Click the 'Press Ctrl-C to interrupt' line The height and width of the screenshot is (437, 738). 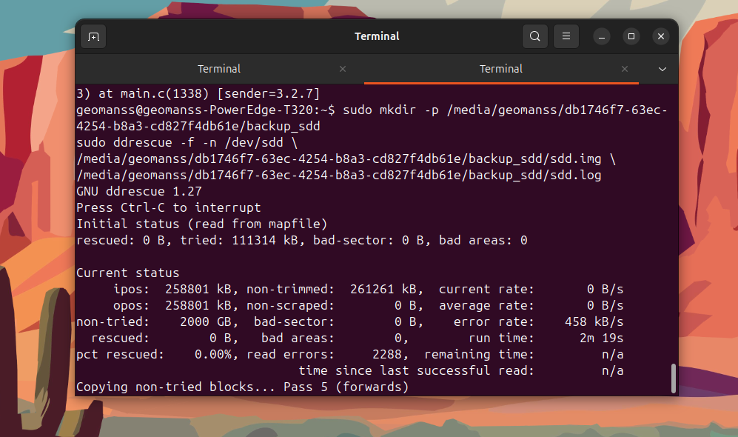(169, 207)
